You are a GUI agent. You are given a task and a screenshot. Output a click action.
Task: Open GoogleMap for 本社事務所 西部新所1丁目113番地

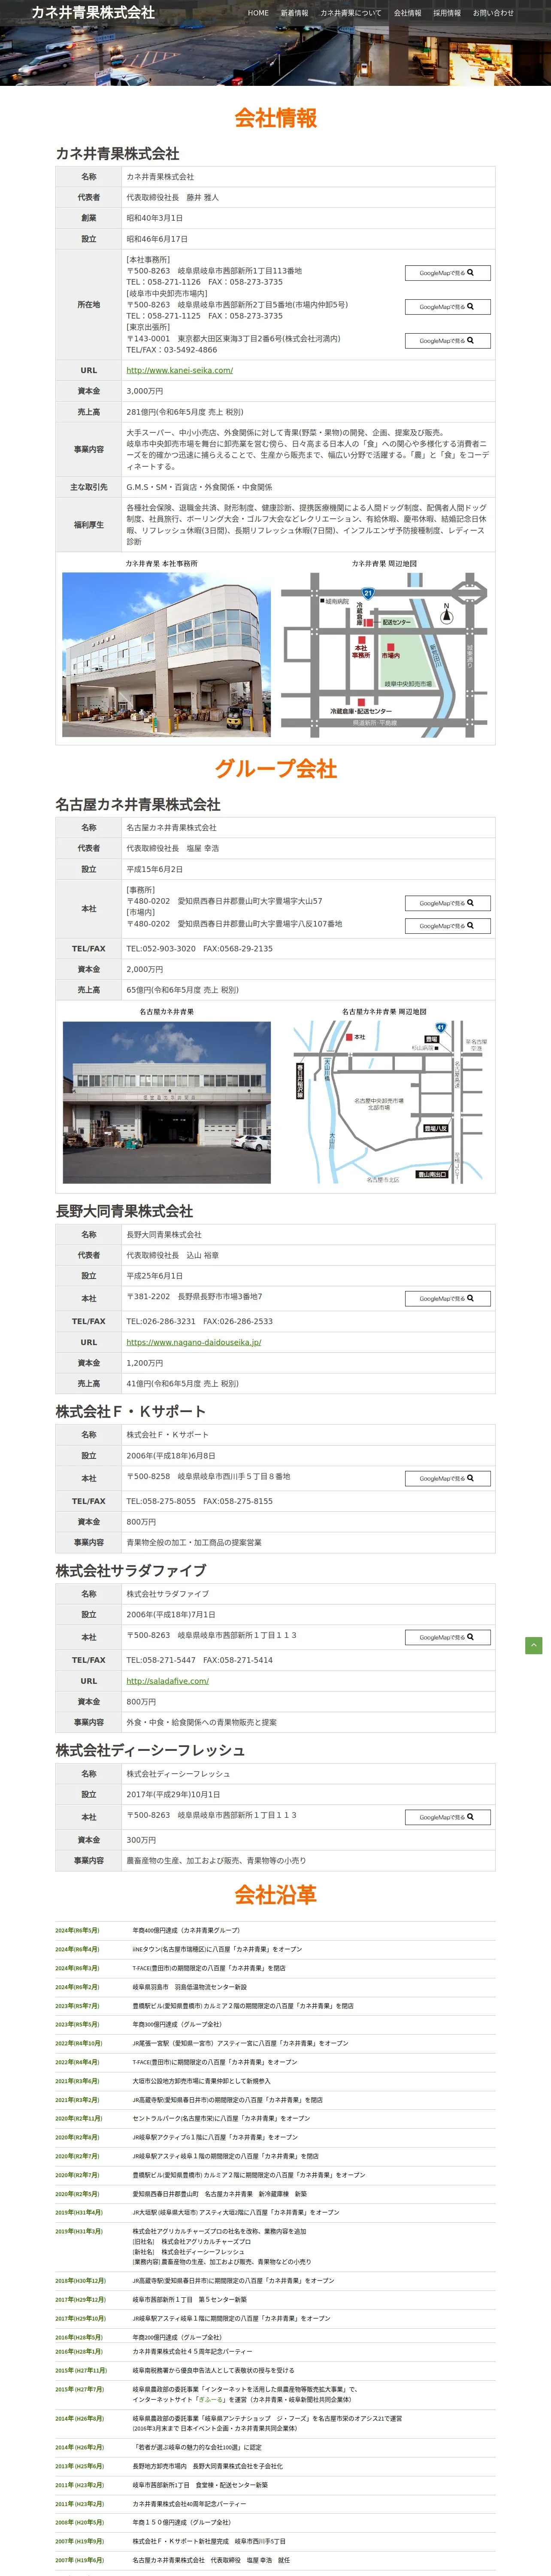pyautogui.click(x=447, y=273)
